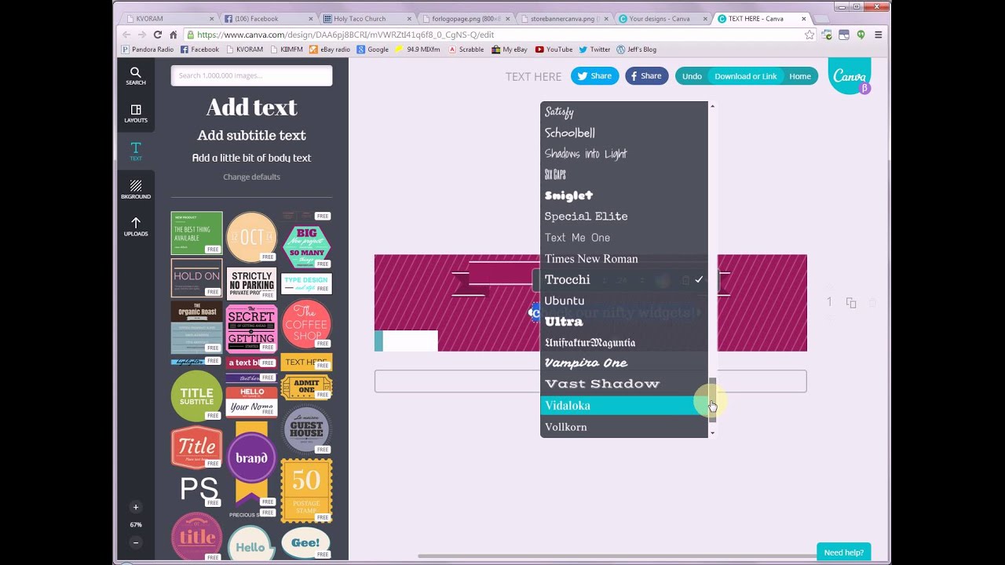Pick THE COFFEE SHOP text template

pyautogui.click(x=306, y=323)
